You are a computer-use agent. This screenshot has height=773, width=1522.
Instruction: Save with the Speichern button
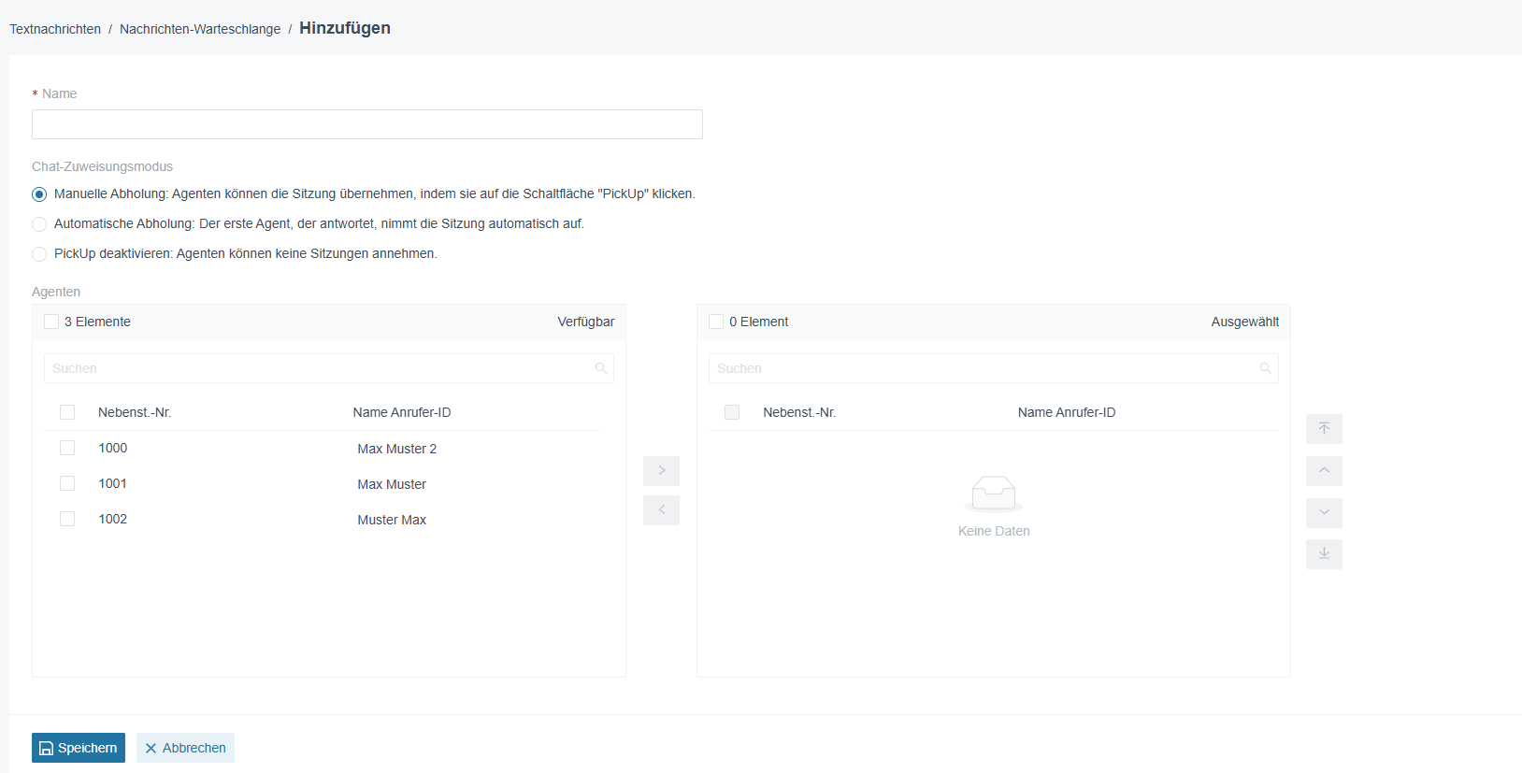79,748
